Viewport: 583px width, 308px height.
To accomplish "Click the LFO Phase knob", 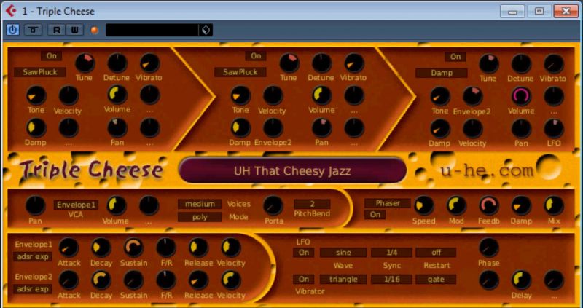I will tap(488, 248).
